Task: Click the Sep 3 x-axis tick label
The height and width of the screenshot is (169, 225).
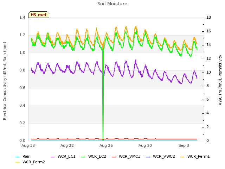Action: tap(184, 145)
